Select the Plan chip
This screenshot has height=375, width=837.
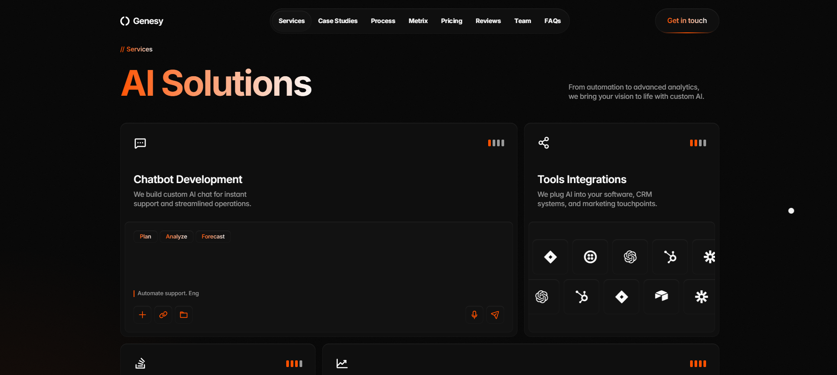[x=146, y=237]
